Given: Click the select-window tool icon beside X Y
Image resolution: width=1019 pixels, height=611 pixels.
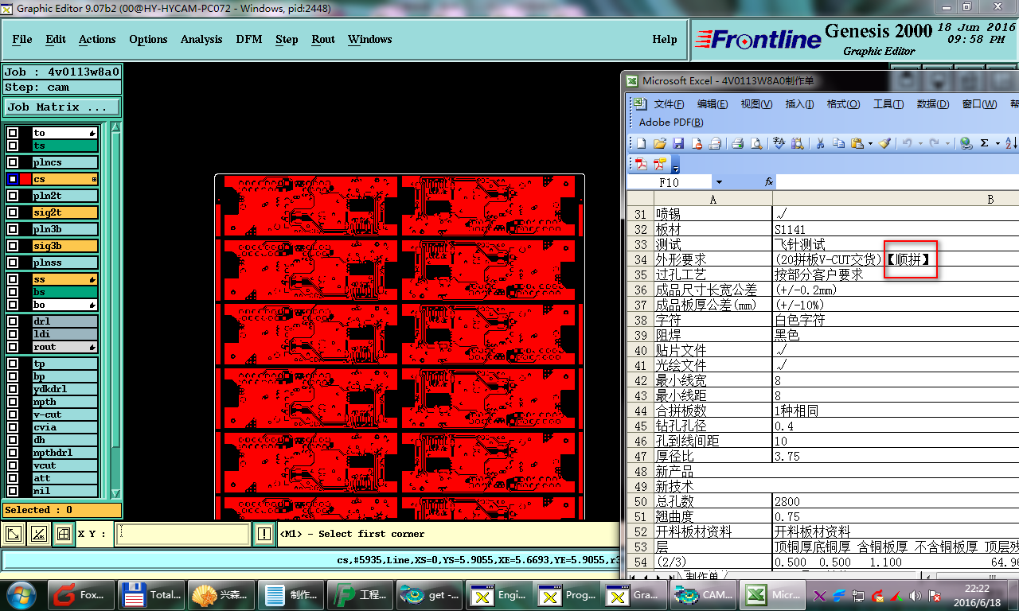Looking at the screenshot, I should pyautogui.click(x=37, y=535).
